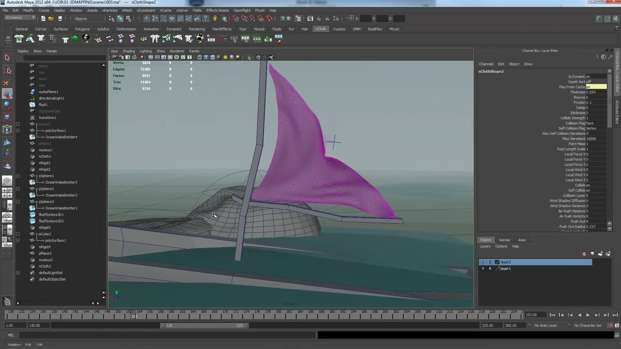This screenshot has width=621, height=349.
Task: Collapse the pSphere1 tree node
Action: point(18,176)
